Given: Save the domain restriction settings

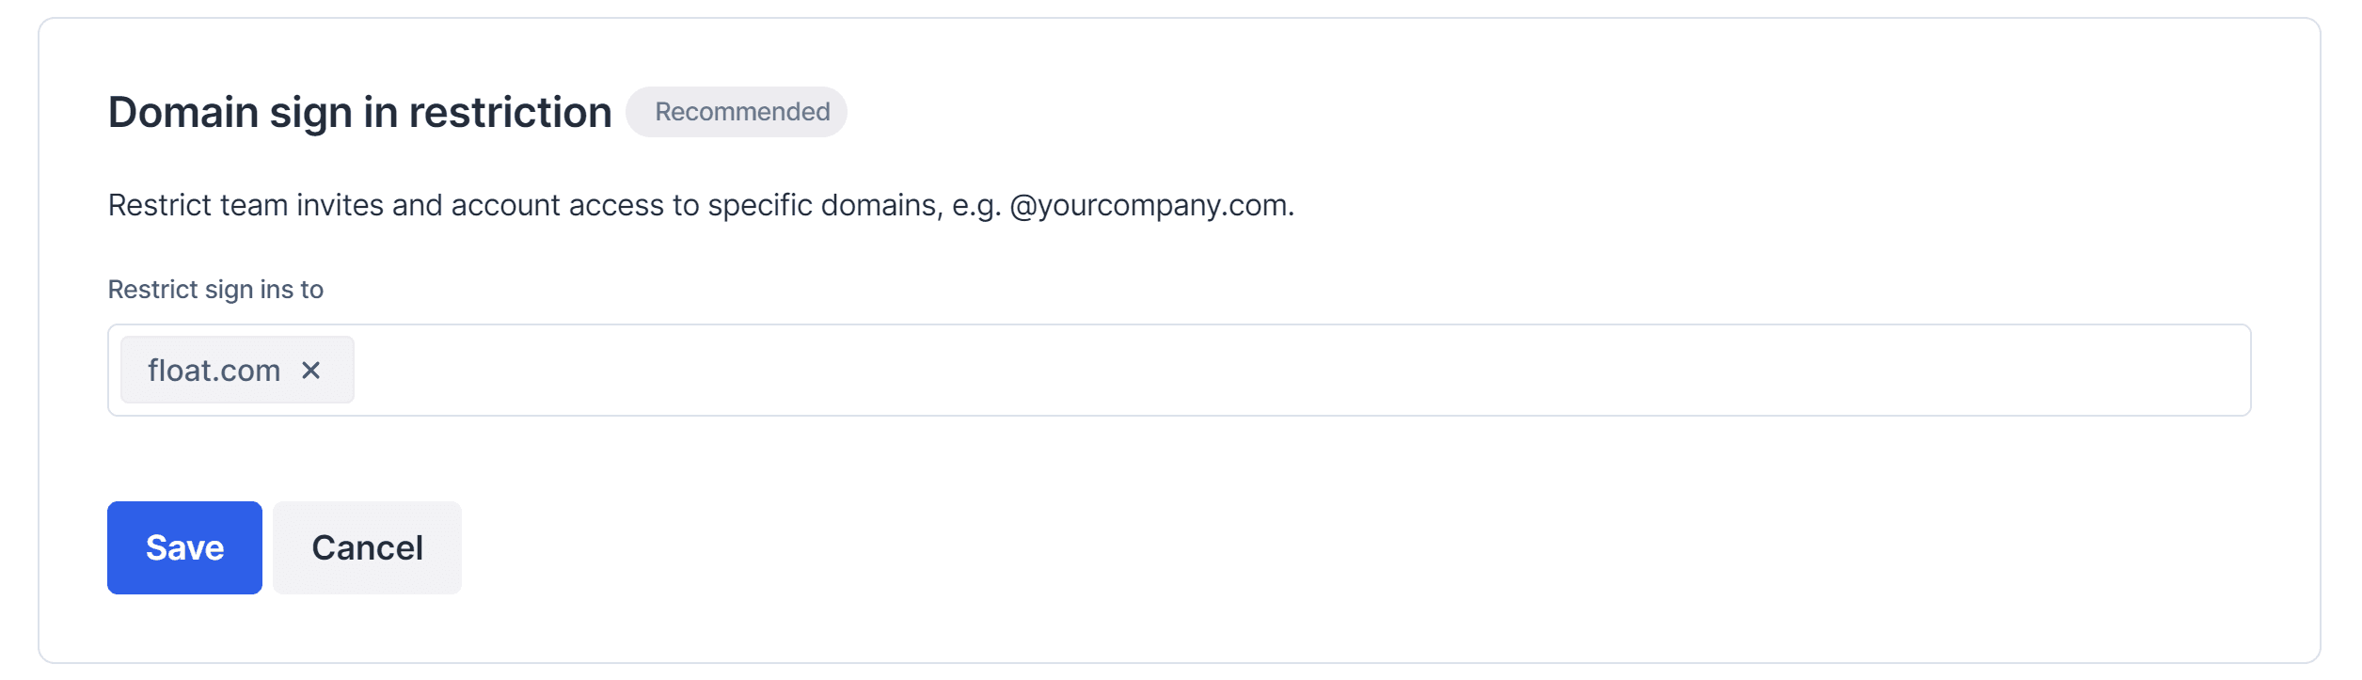Looking at the screenshot, I should click(x=184, y=547).
